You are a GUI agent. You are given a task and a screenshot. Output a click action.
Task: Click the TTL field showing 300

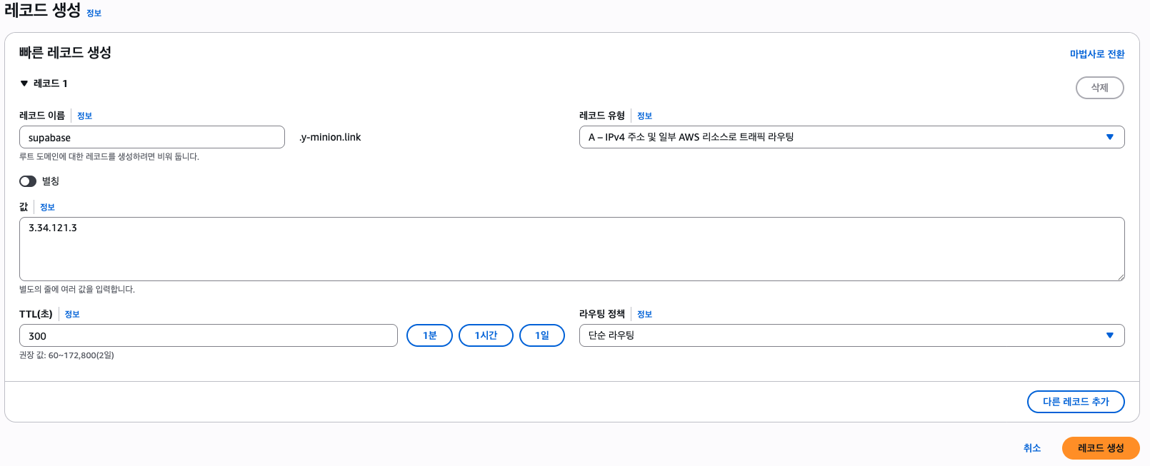209,335
